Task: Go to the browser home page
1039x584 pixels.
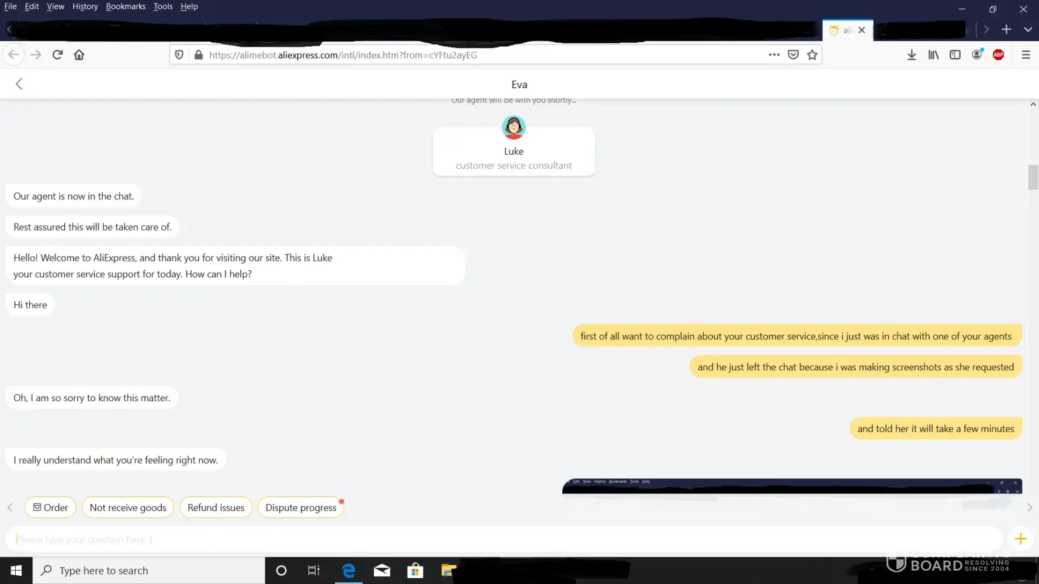Action: 79,54
